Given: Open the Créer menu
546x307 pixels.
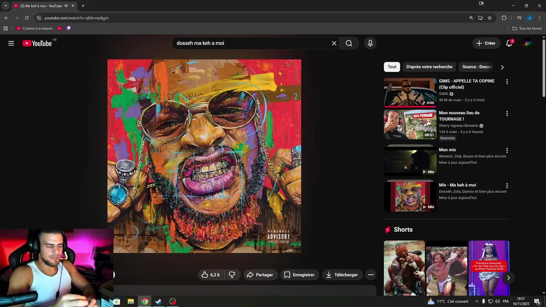Looking at the screenshot, I should pos(486,43).
